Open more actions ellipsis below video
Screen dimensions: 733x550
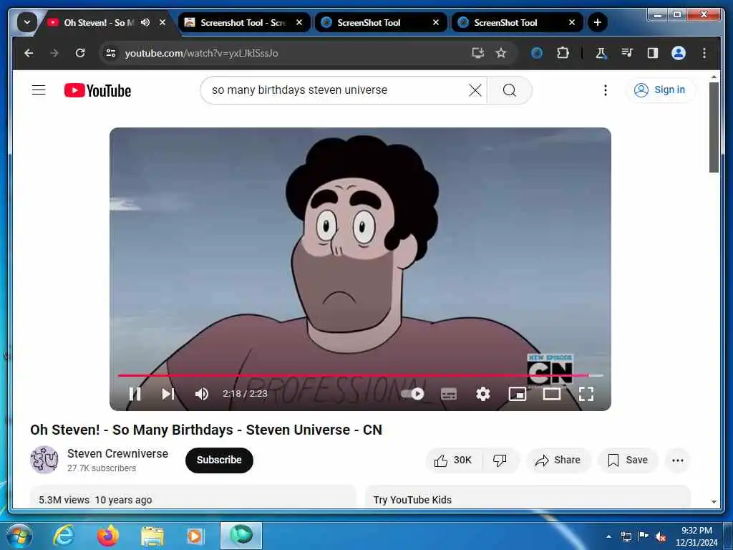pos(677,460)
